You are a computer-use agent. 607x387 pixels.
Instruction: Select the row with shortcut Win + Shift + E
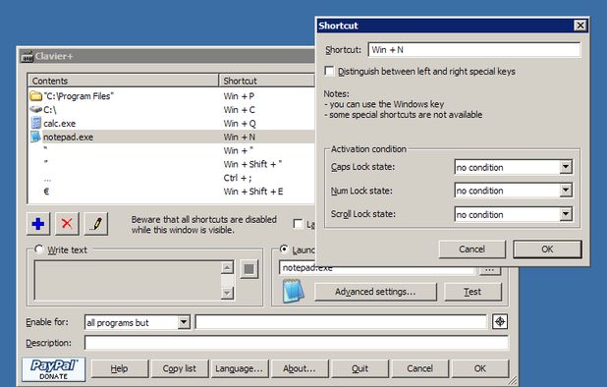pos(172,192)
